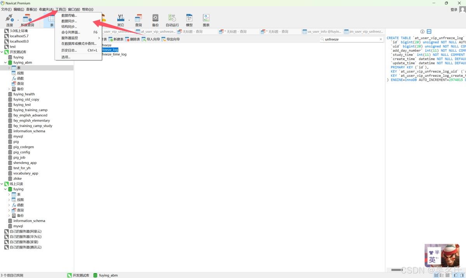The height and width of the screenshot is (278, 466).
Task: Select the fuying_training_camp database
Action: pyautogui.click(x=30, y=110)
